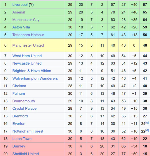This screenshot has width=150, height=156.
Task: Open the Crystal Palace link
Action: tap(24, 109)
